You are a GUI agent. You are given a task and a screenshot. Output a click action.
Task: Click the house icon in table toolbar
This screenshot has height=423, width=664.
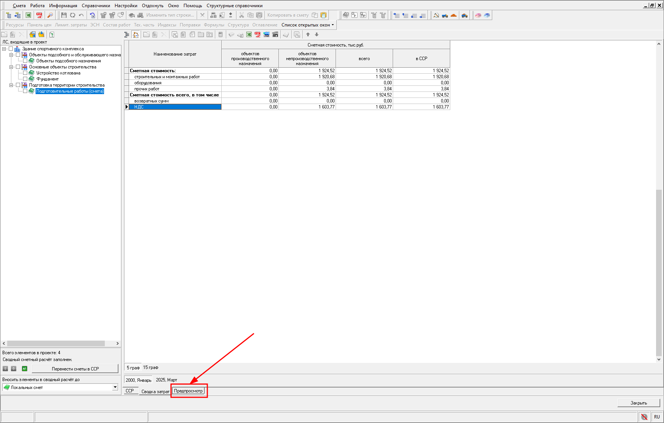136,34
